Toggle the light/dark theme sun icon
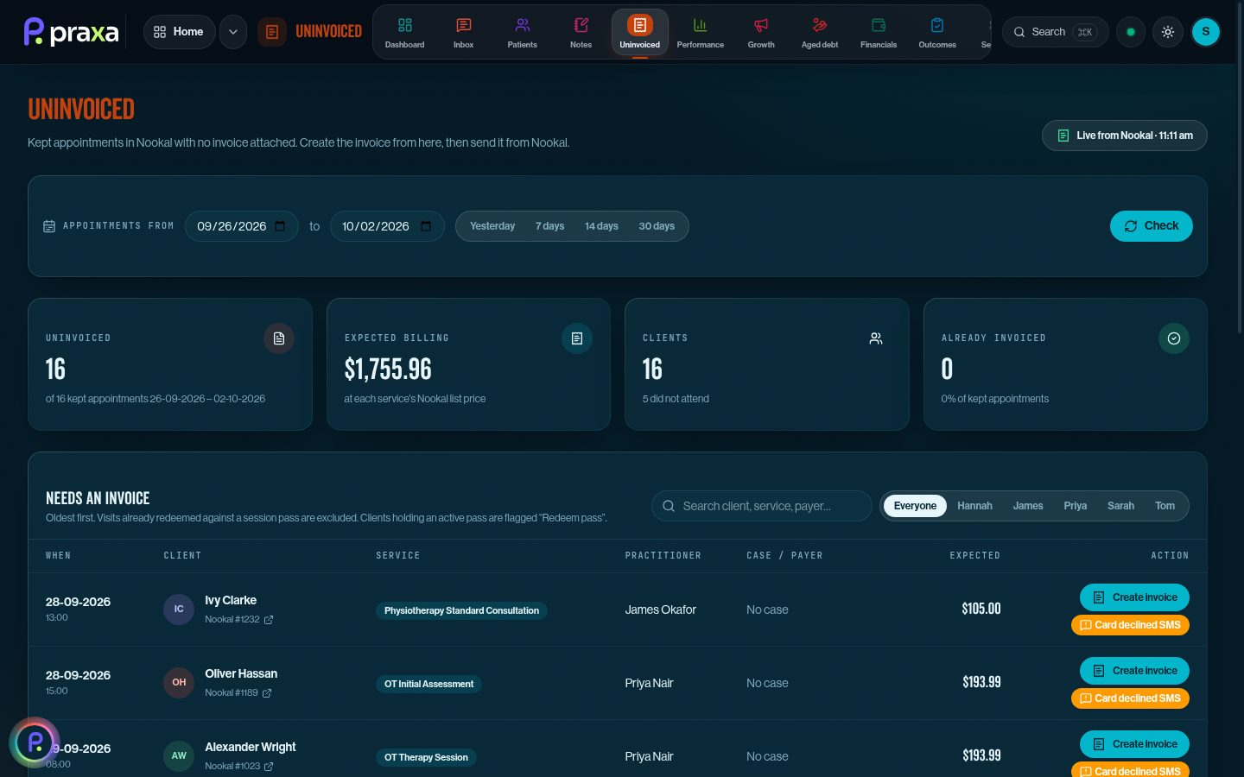The width and height of the screenshot is (1244, 777). pos(1168,32)
